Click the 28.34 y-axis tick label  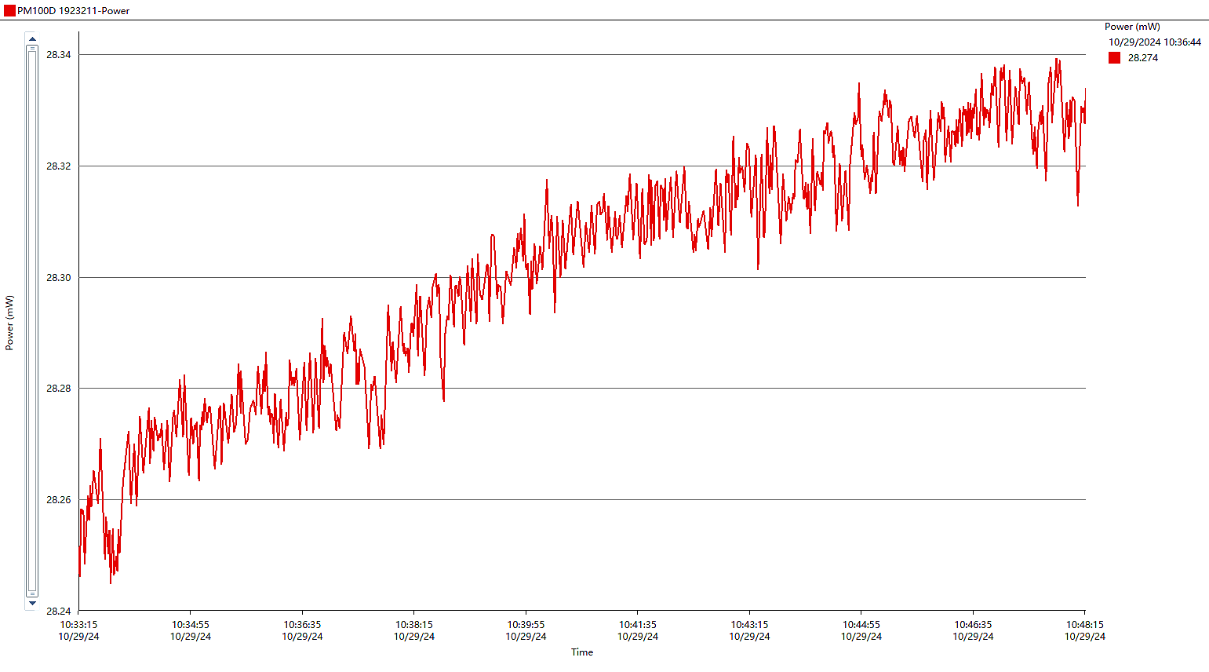tap(58, 55)
